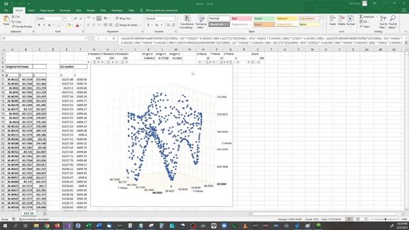Click Merge & Center
The image size is (409, 230).
pyautogui.click(x=127, y=25)
